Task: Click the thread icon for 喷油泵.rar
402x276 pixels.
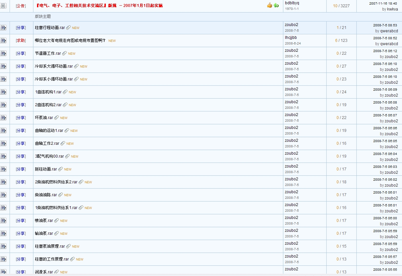Action: click(3, 221)
